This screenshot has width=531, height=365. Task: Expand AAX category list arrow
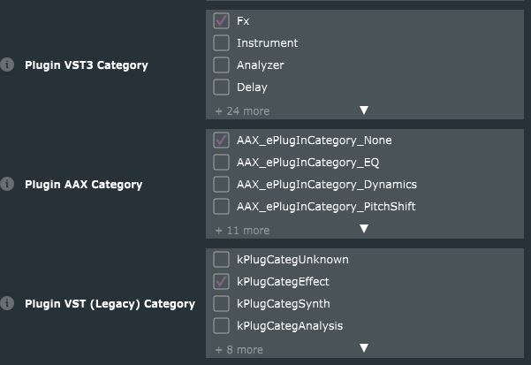363,230
